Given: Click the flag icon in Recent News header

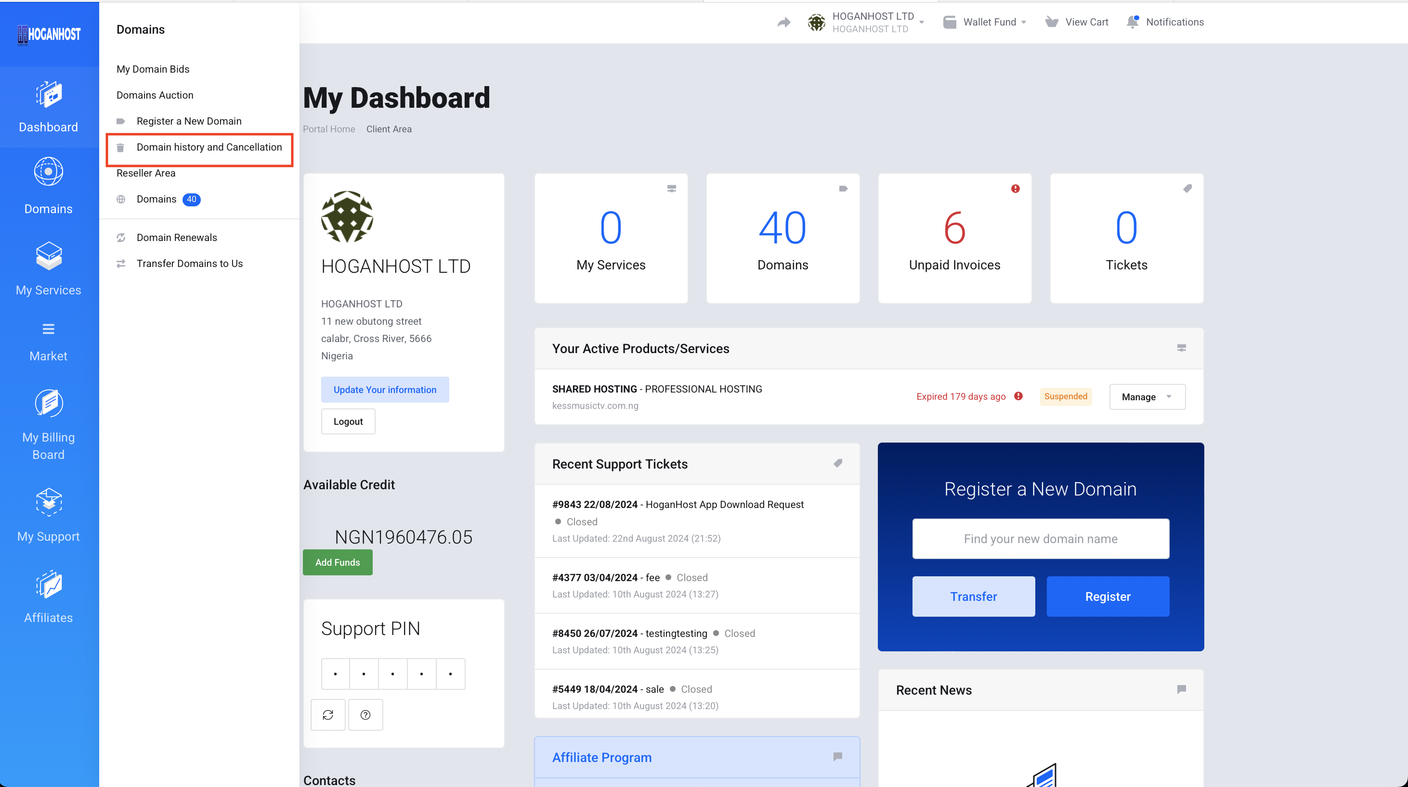Looking at the screenshot, I should (1181, 689).
